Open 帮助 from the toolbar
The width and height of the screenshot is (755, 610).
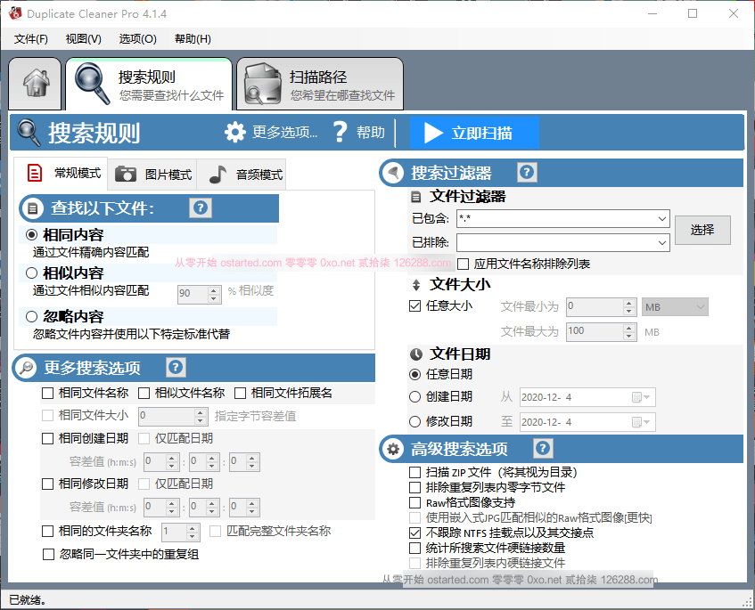(359, 132)
